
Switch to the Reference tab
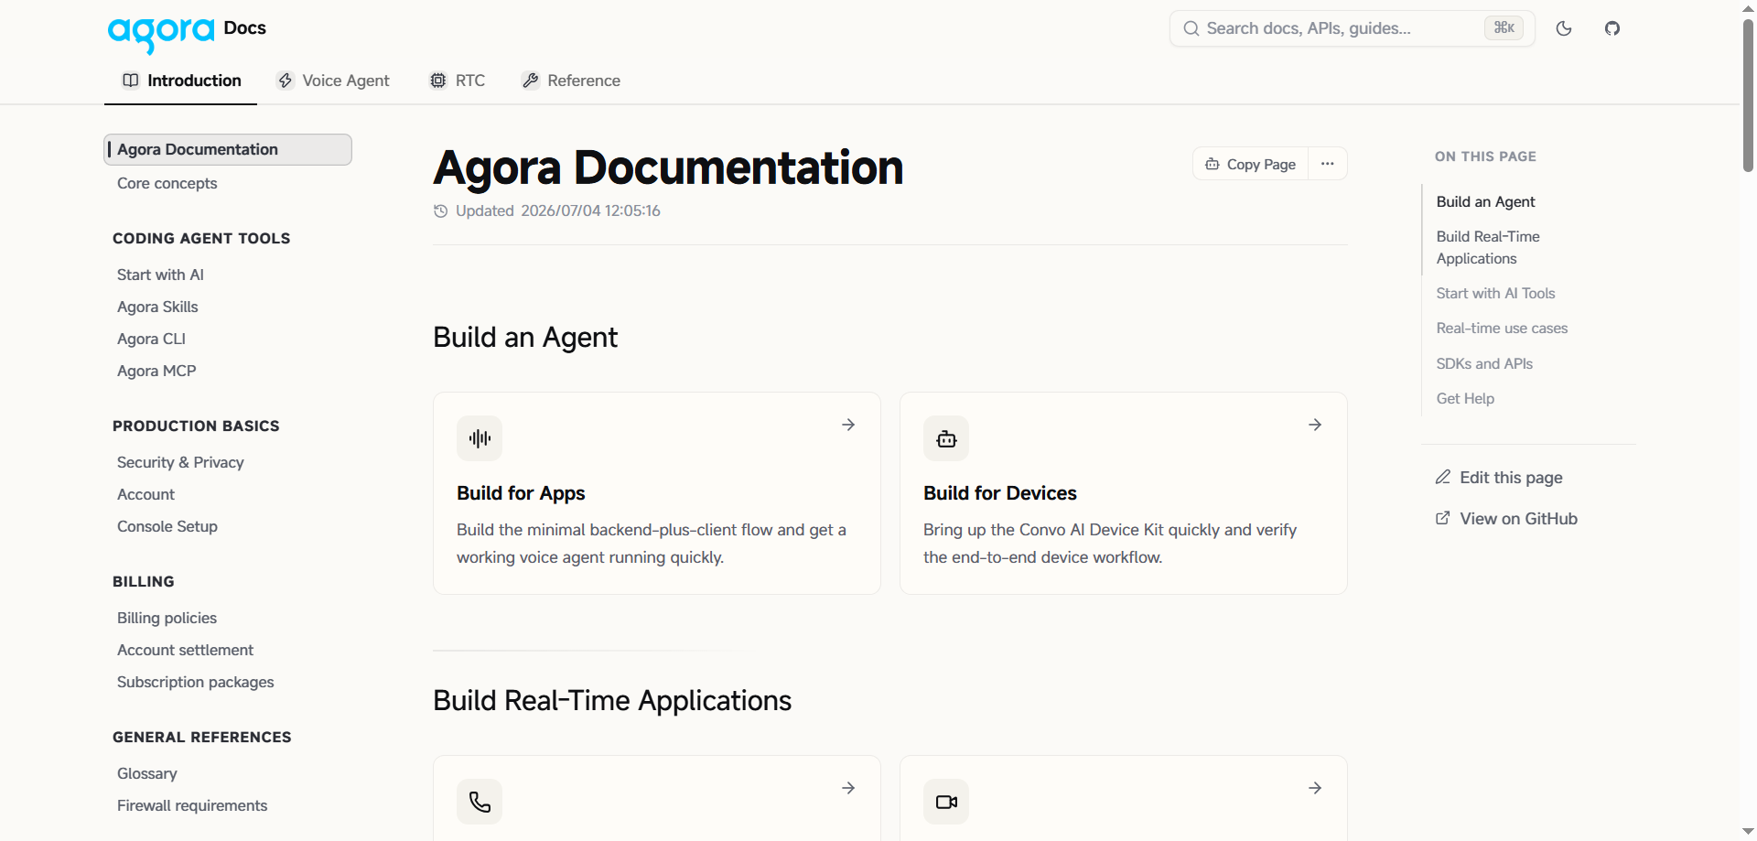coord(571,81)
